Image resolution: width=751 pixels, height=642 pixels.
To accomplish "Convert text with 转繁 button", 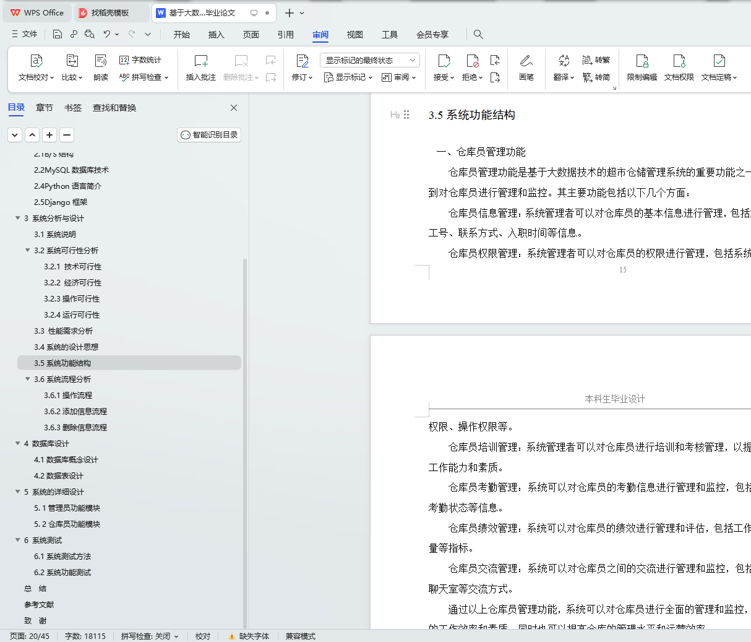I will click(596, 60).
